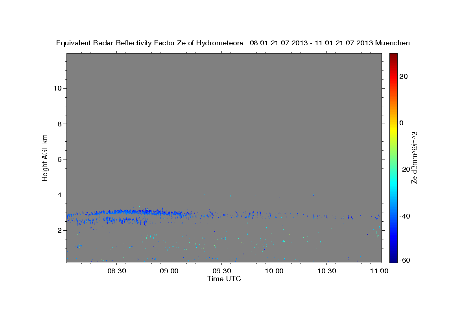
Task: Click the height tick label 8
Action: point(59,124)
